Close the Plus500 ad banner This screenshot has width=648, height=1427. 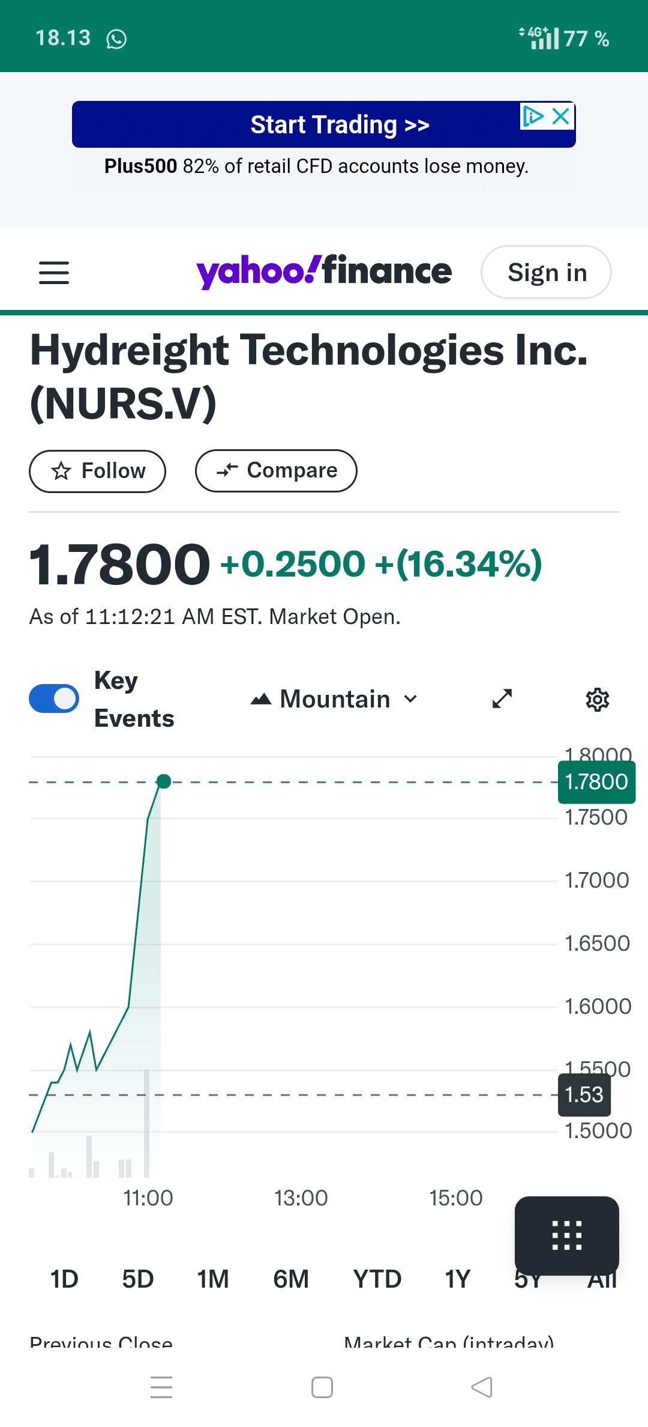click(x=561, y=116)
